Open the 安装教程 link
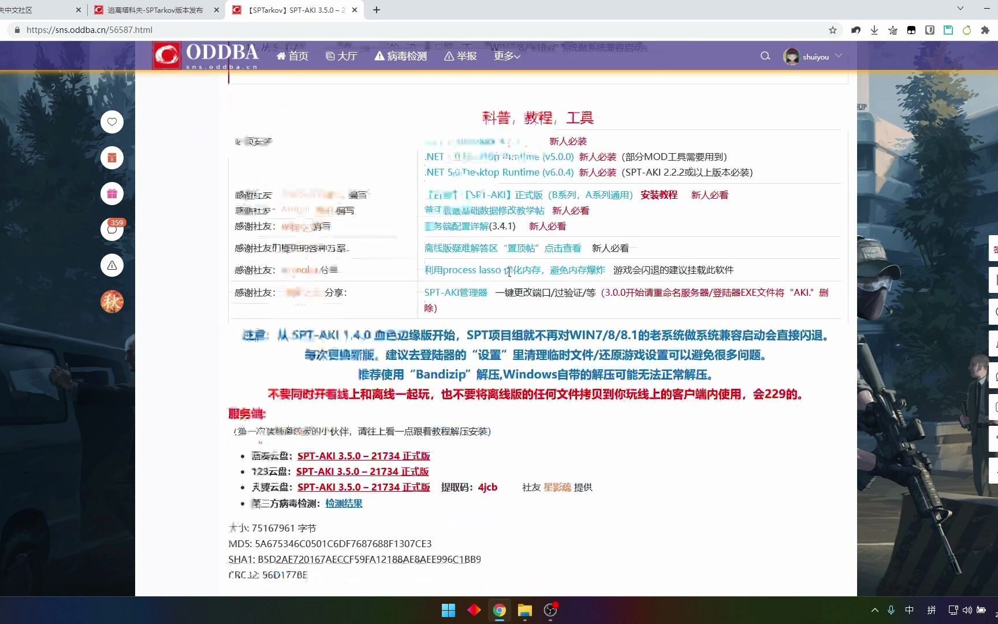The image size is (998, 624). tap(659, 195)
